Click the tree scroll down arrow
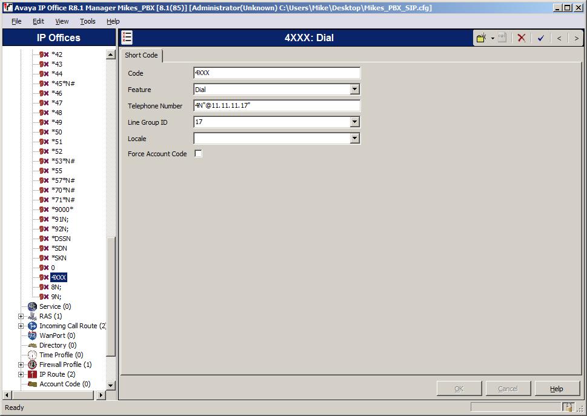This screenshot has width=587, height=416. point(110,385)
